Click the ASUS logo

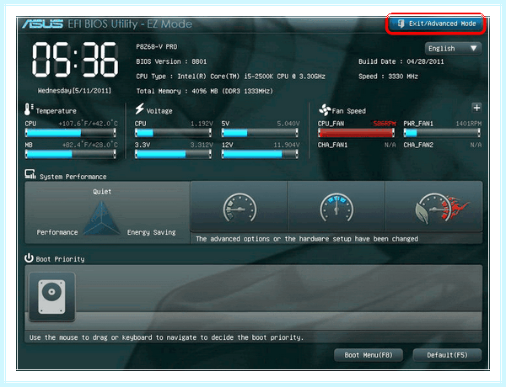[43, 24]
